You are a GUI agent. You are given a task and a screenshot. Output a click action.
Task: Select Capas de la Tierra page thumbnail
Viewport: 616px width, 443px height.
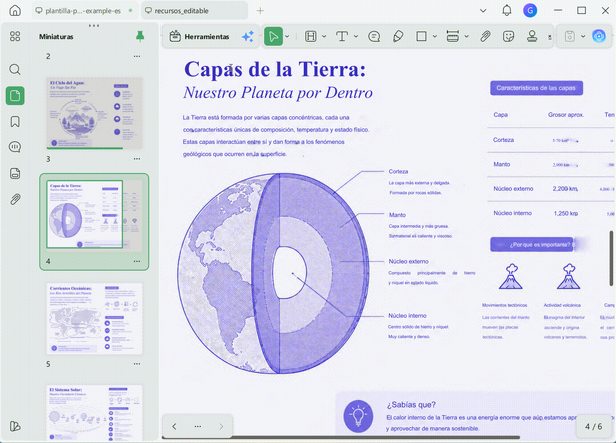[94, 215]
